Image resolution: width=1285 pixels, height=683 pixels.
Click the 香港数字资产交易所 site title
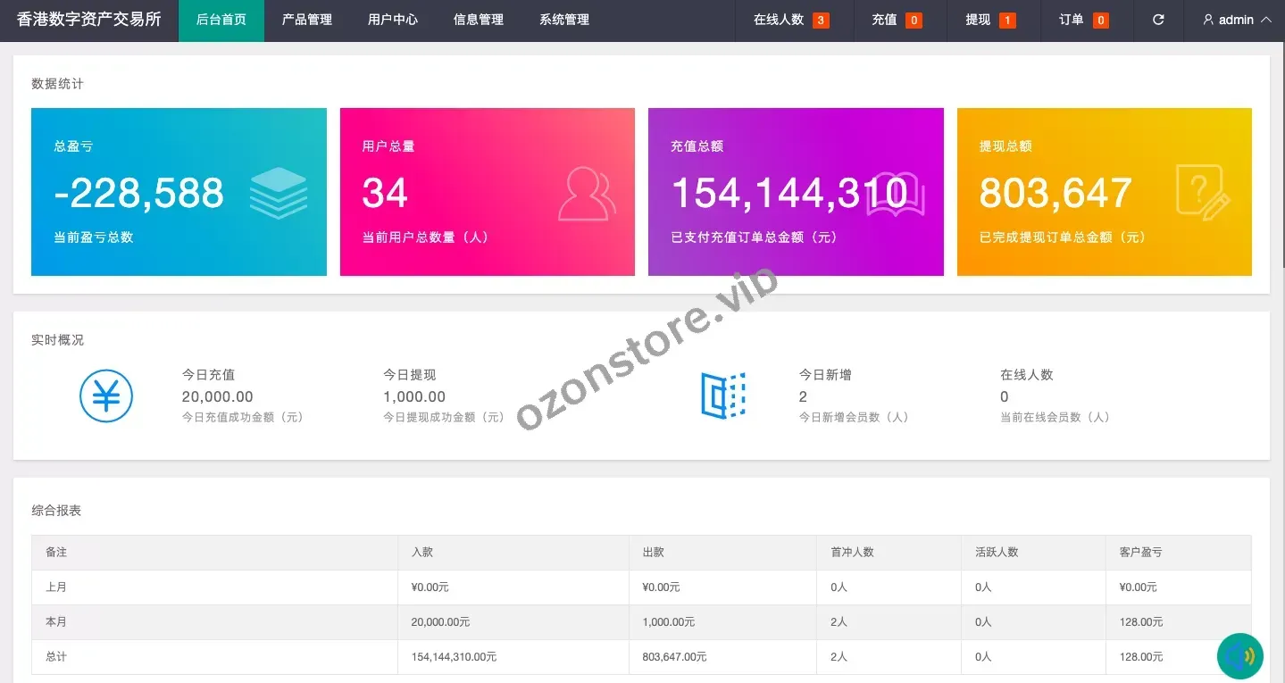[89, 20]
